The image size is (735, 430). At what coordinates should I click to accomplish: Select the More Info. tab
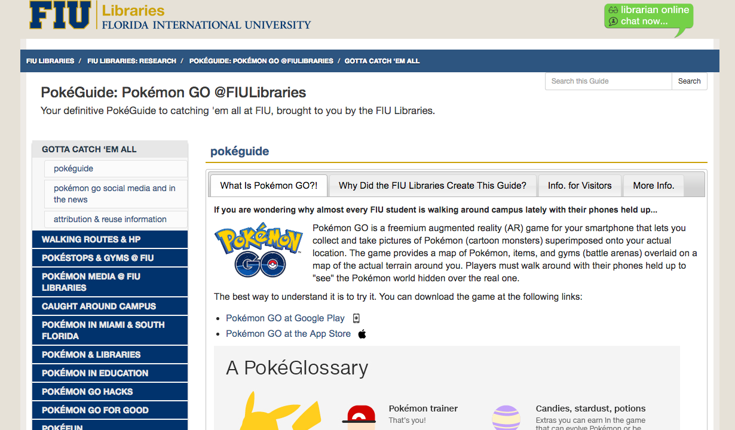coord(654,186)
